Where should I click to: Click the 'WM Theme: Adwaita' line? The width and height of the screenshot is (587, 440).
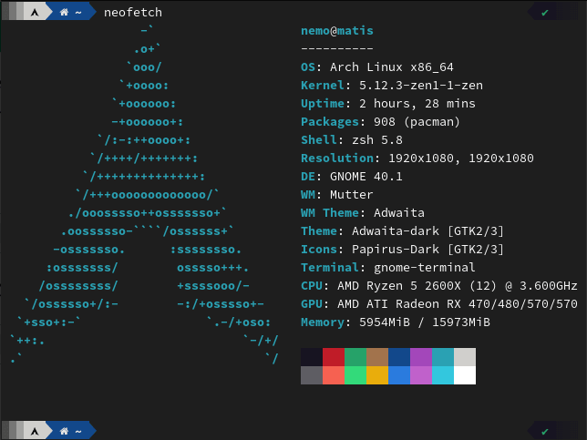click(x=363, y=212)
